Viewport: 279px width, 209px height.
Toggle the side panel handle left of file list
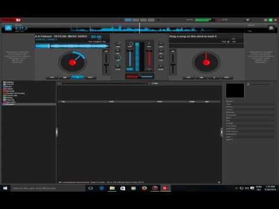(57, 132)
